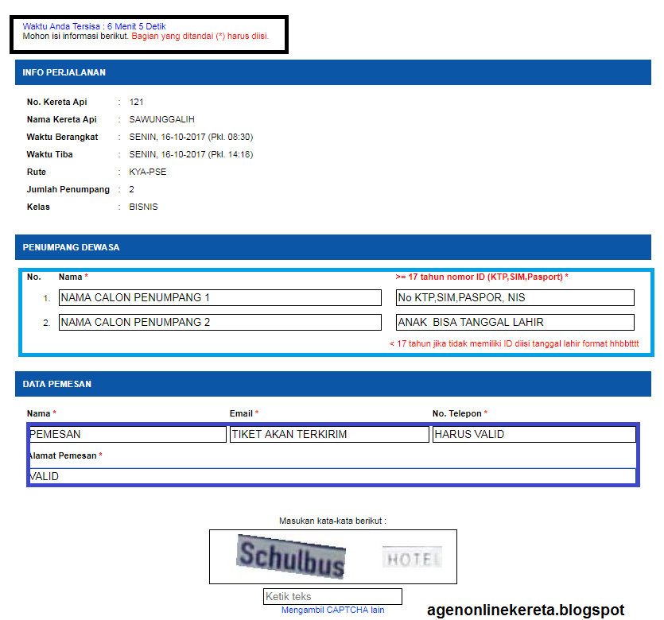Click the remaining time text 'Waktu Anda Tersisa'

pyautogui.click(x=94, y=26)
